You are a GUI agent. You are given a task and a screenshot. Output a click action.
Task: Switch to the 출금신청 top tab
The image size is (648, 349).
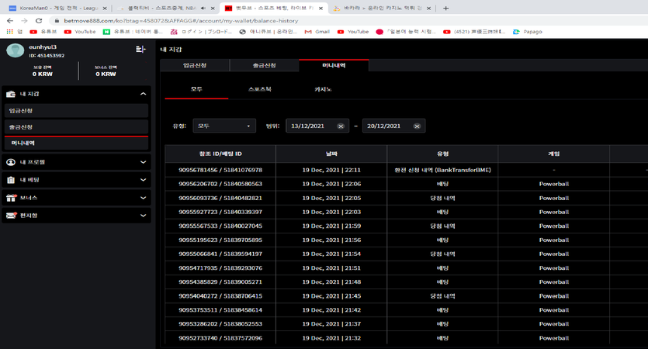click(264, 65)
